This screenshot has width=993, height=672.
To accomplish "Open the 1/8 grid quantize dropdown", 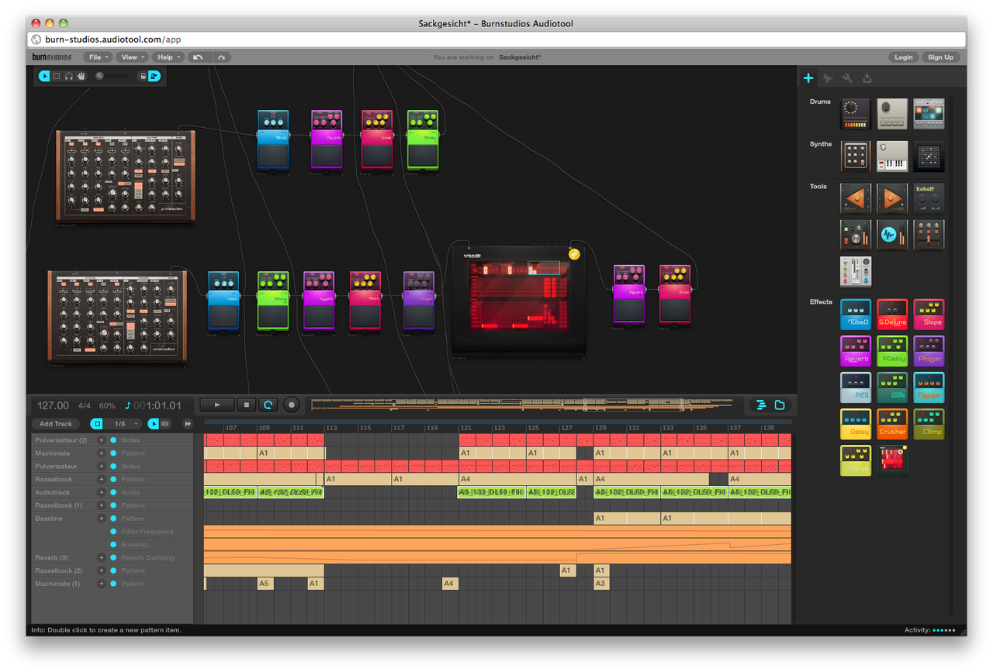I will [123, 424].
